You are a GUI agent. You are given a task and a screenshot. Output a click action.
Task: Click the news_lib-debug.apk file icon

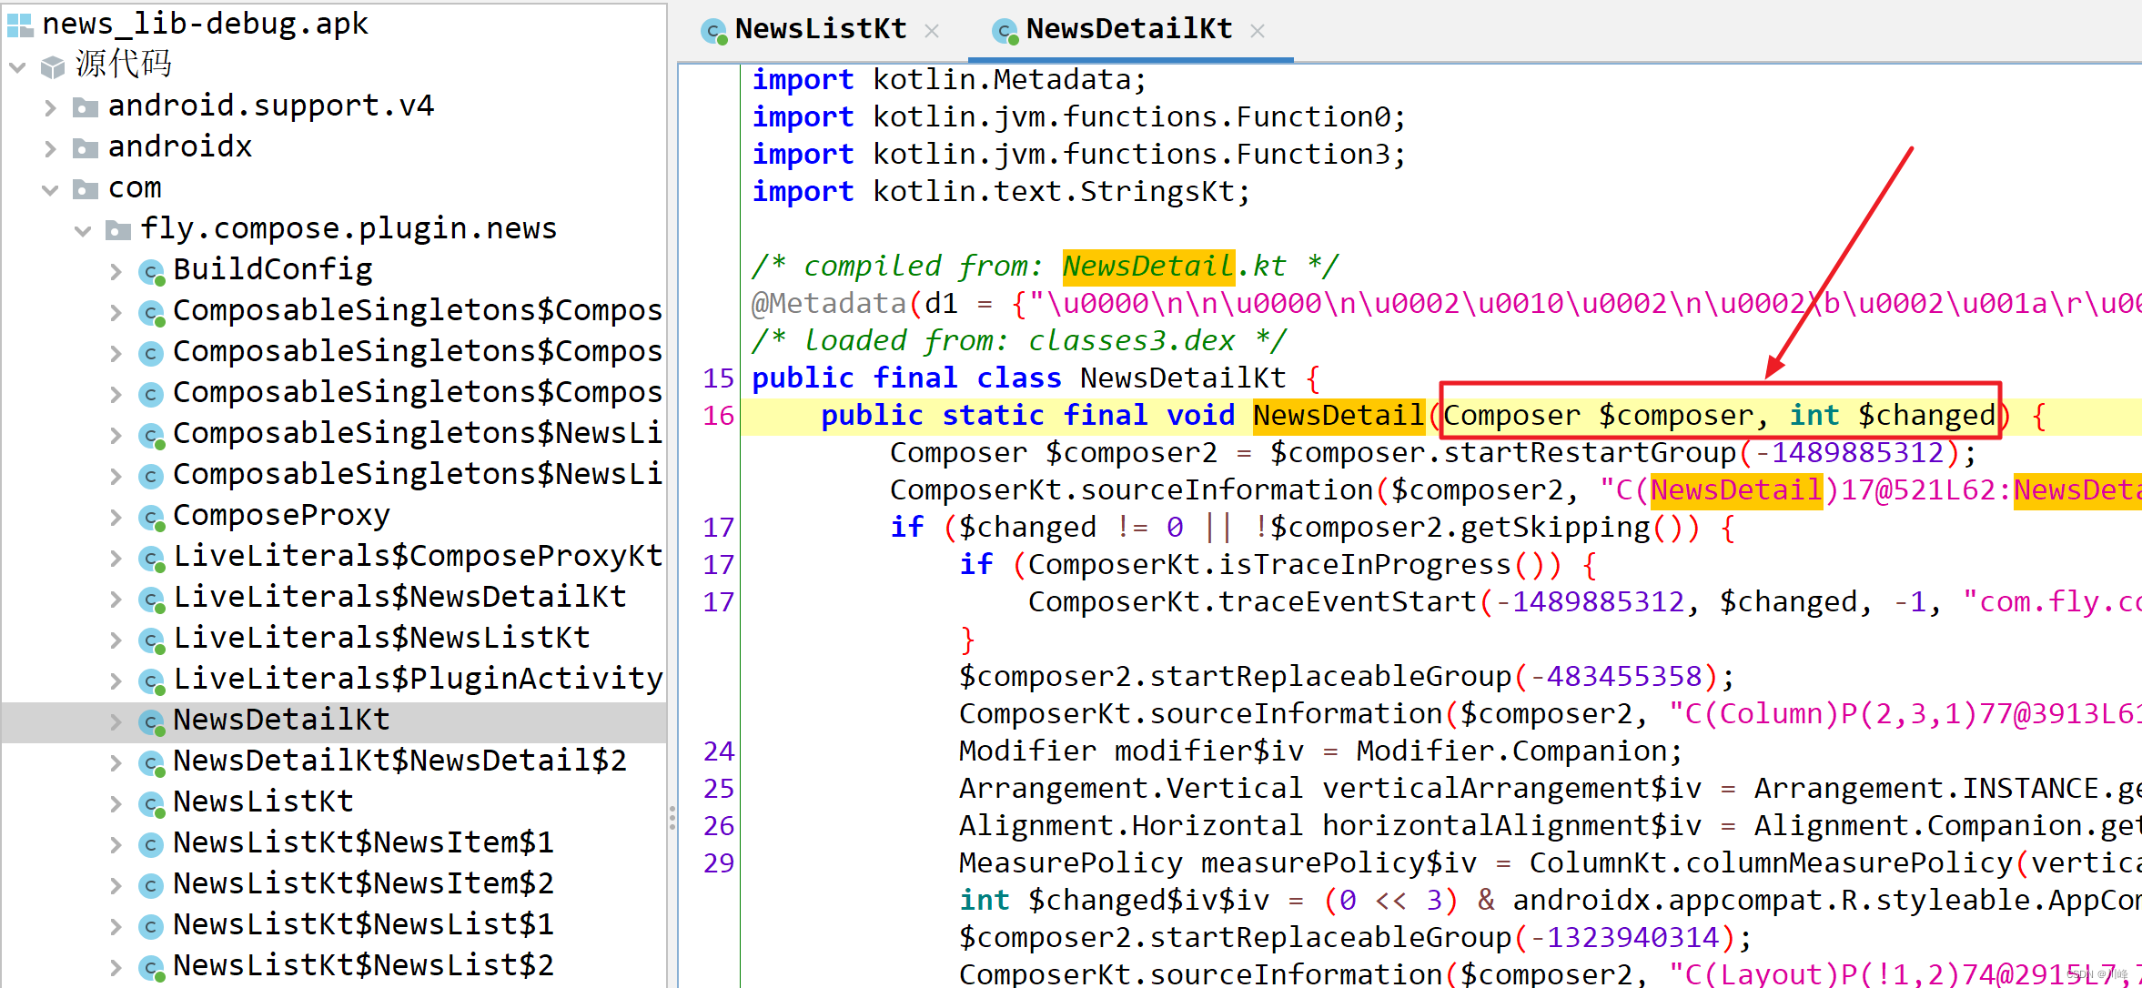(x=19, y=25)
